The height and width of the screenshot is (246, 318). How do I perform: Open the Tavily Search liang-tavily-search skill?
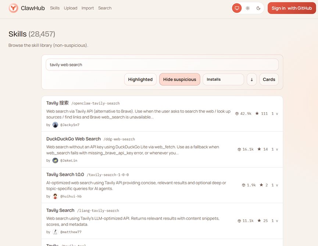click(x=60, y=210)
